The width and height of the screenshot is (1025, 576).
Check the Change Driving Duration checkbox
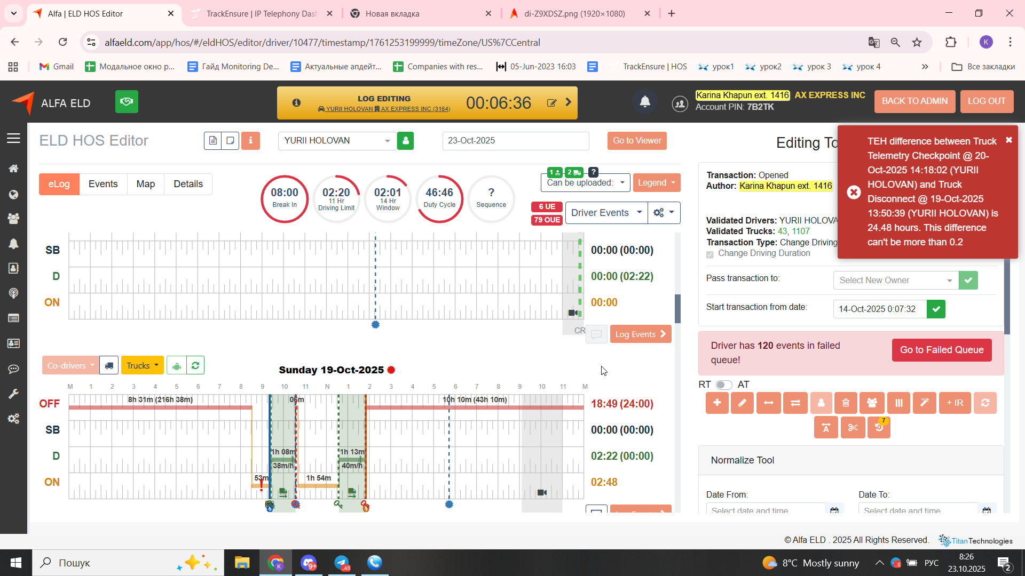[710, 254]
